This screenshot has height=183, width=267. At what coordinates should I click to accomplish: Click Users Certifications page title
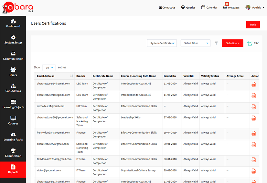click(48, 23)
